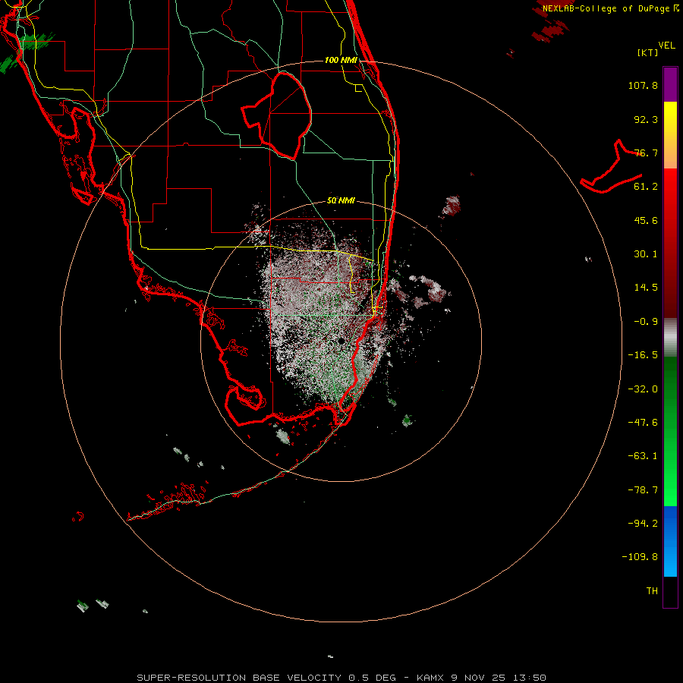
Task: Select the -94.2 scale value
Action: point(643,523)
